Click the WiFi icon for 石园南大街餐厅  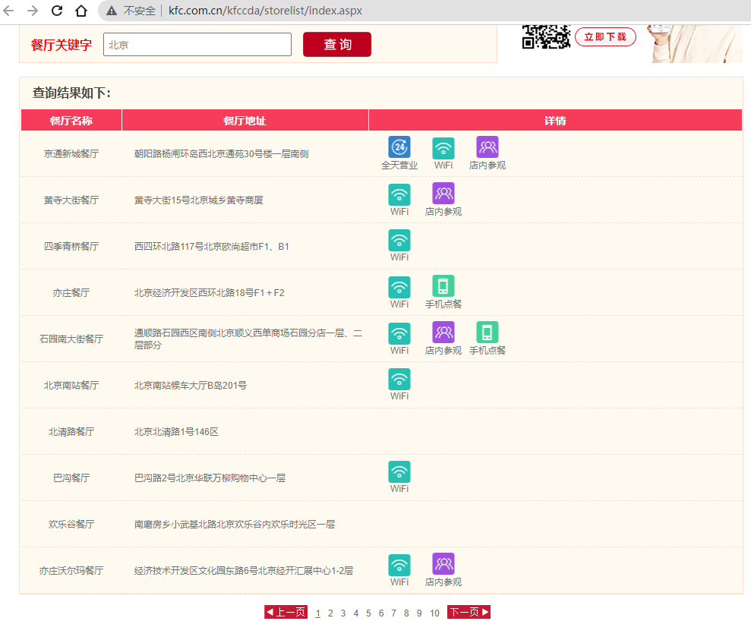coord(399,333)
